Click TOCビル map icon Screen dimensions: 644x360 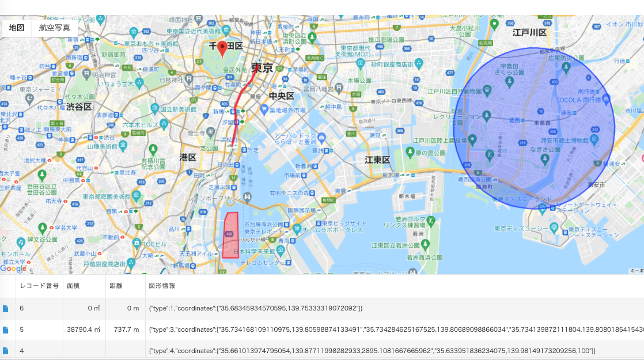(137, 243)
